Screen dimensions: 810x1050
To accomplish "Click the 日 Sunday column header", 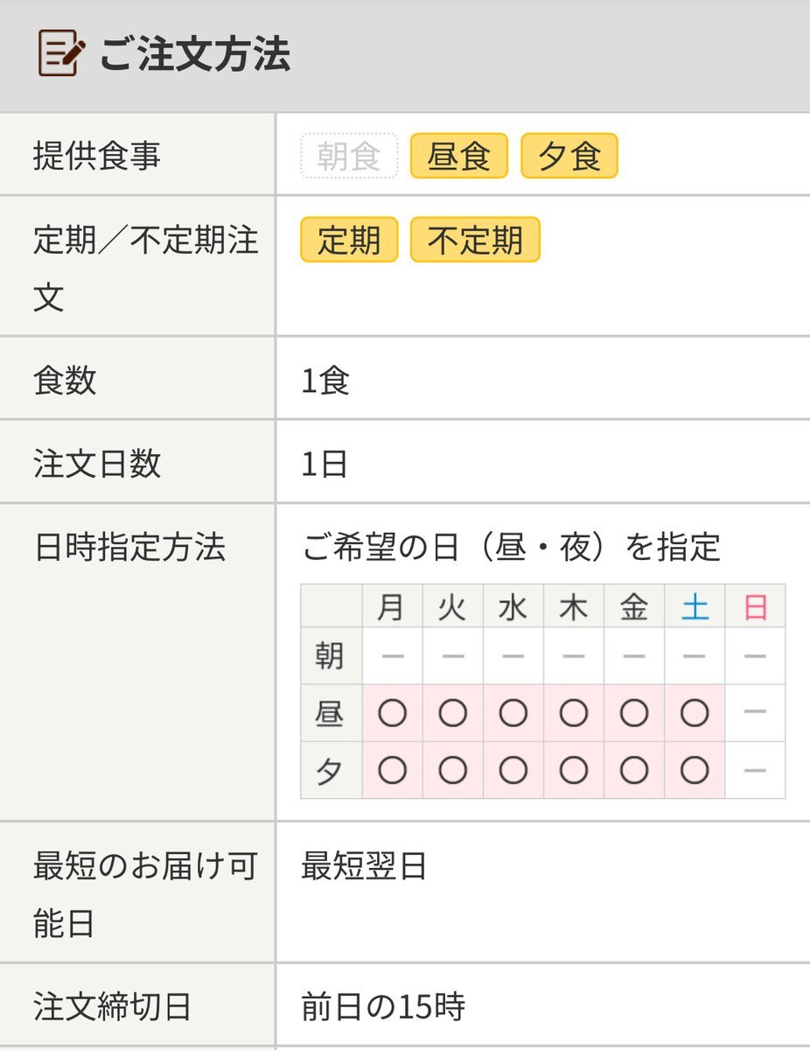I will (755, 607).
